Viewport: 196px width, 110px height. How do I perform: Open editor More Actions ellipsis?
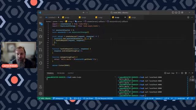tap(192, 17)
